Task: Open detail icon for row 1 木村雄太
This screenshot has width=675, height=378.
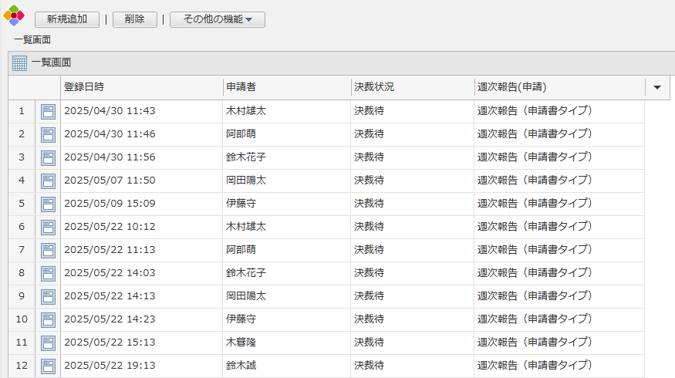Action: 48,111
